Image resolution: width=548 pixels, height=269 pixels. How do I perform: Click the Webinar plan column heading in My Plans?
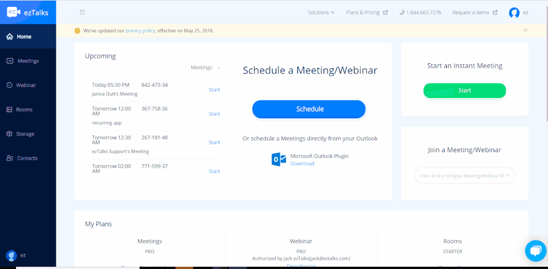coord(301,241)
